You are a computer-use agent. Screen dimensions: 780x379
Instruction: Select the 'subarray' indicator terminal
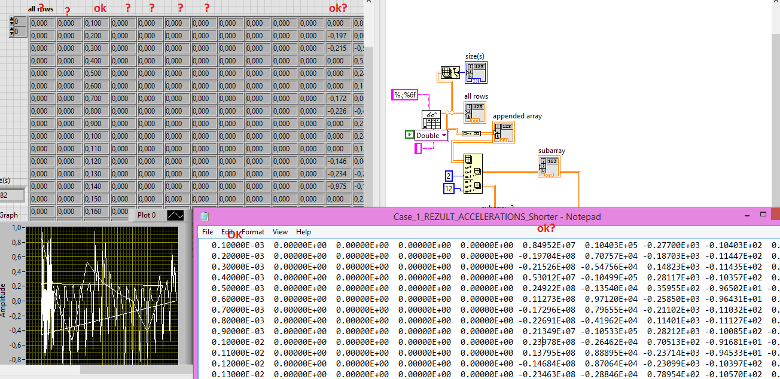549,167
